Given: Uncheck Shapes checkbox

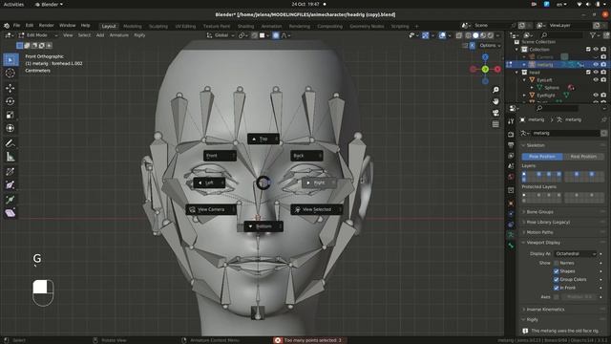Looking at the screenshot, I should pyautogui.click(x=556, y=271).
